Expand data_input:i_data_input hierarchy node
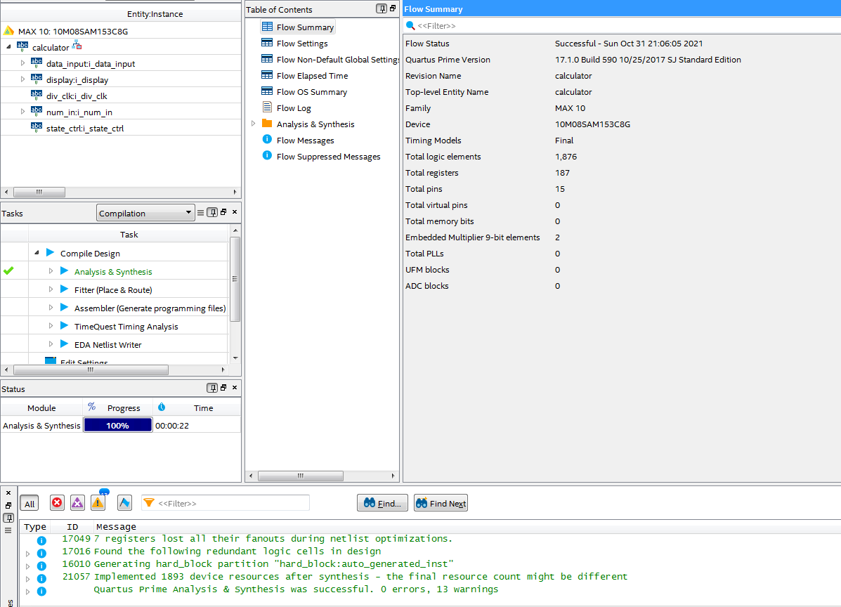Screen dimensions: 841x607 tap(22, 63)
